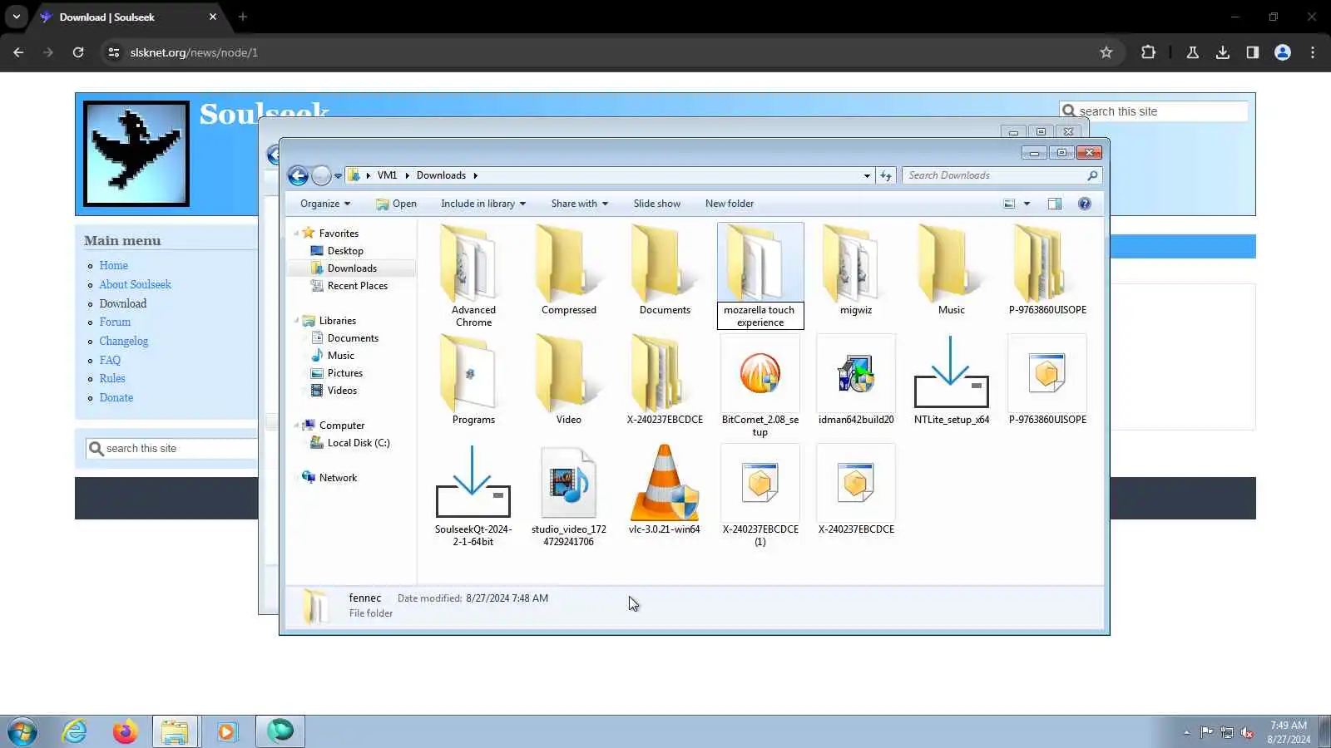Select the Video folder
Viewport: 1331px width, 748px height.
point(569,381)
